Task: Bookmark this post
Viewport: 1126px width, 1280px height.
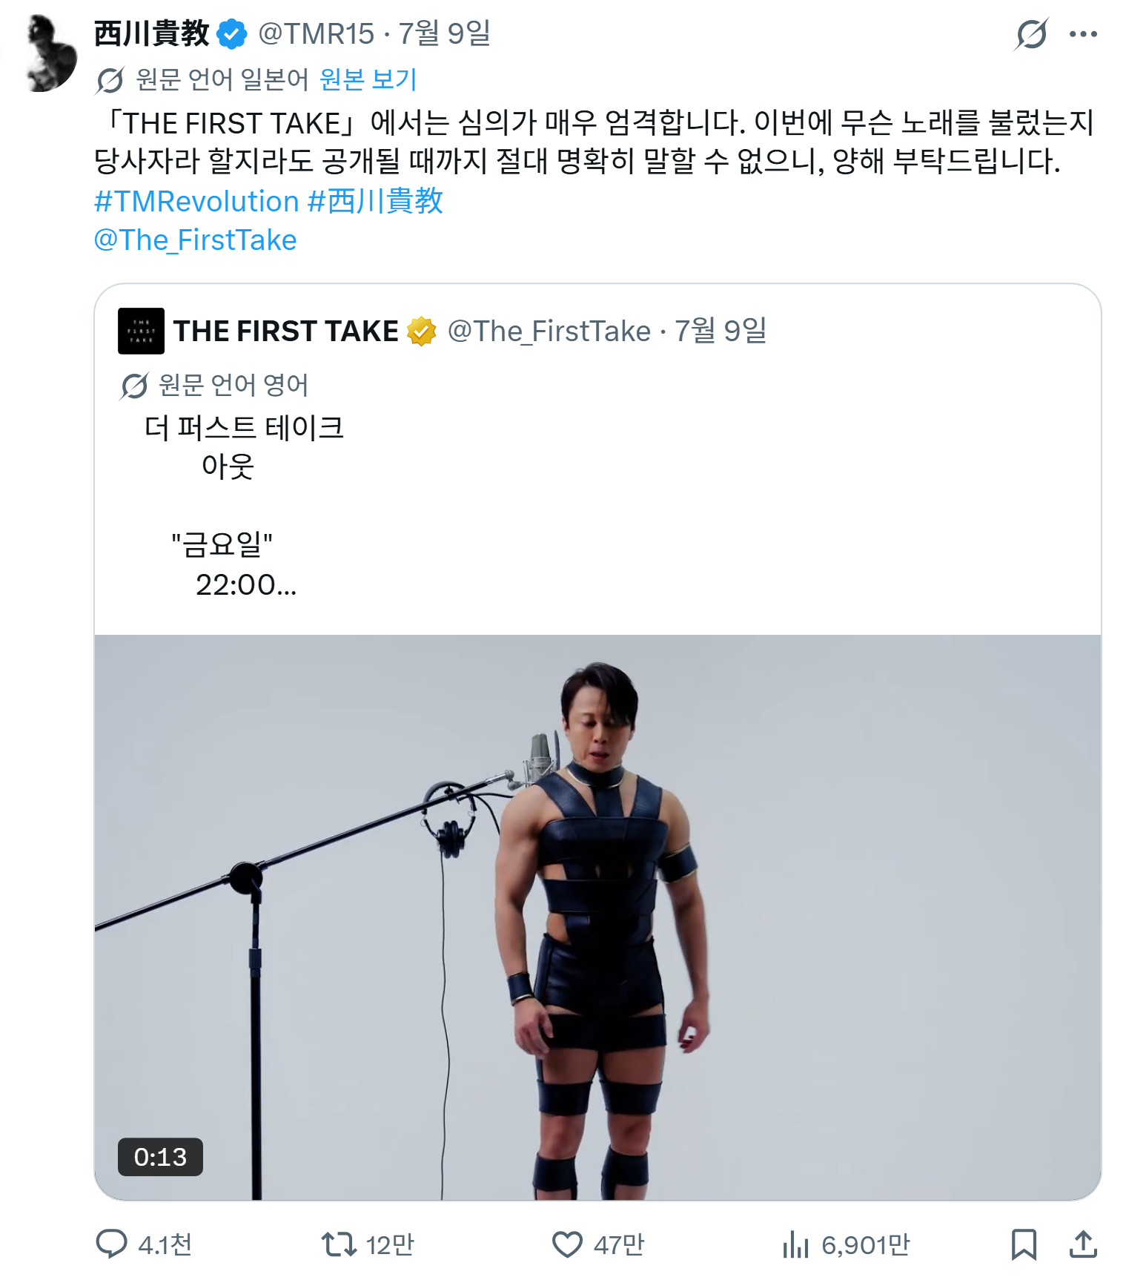Action: click(1024, 1244)
